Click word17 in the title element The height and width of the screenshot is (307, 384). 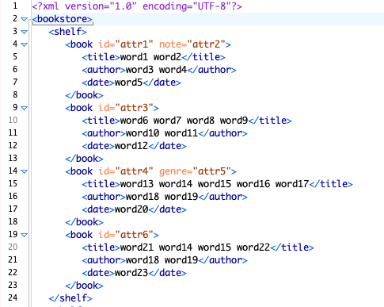292,184
